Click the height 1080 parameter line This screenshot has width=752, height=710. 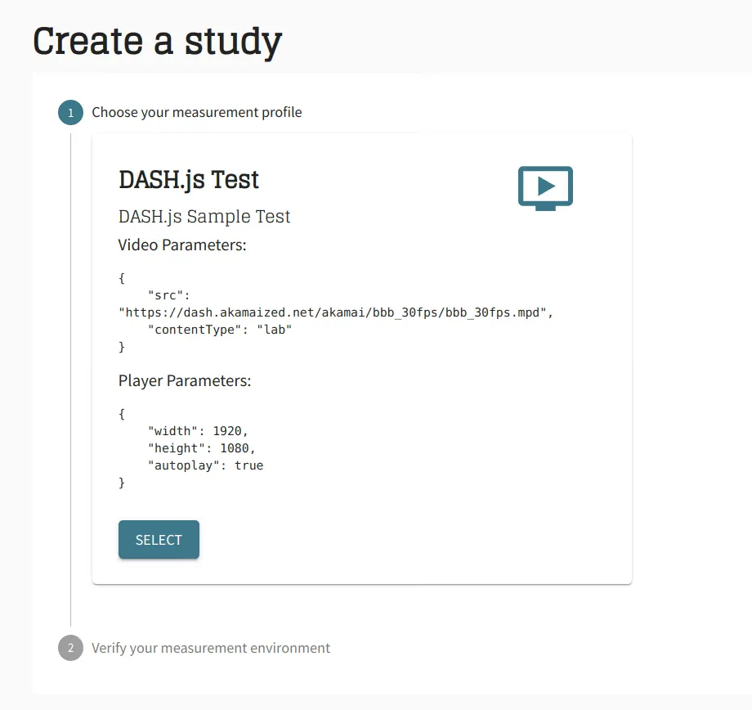click(x=201, y=448)
